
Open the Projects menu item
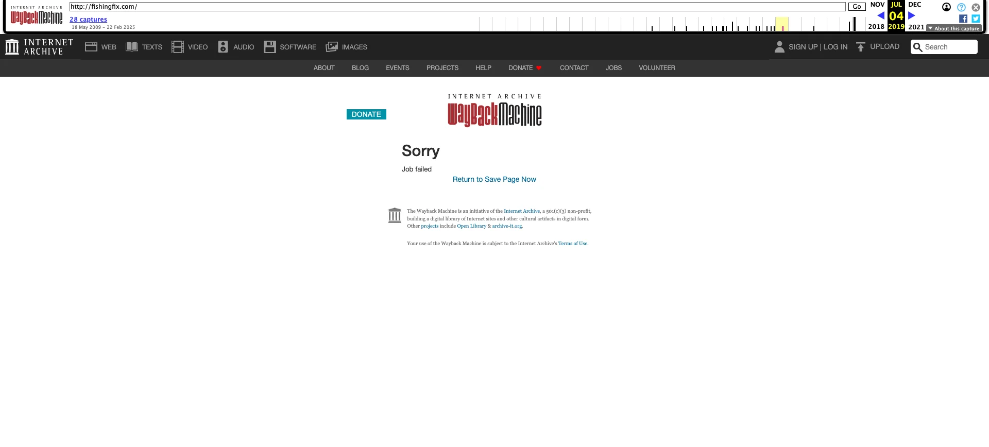pyautogui.click(x=442, y=68)
